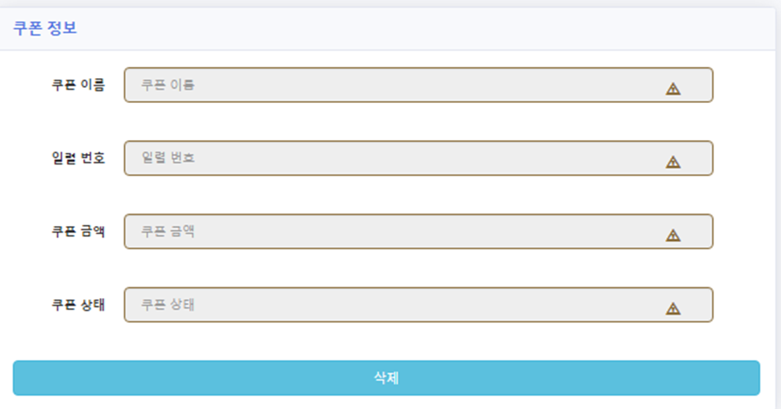Click the gray 쿠폰 금액 placeholder text
The image size is (781, 409).
pyautogui.click(x=168, y=231)
